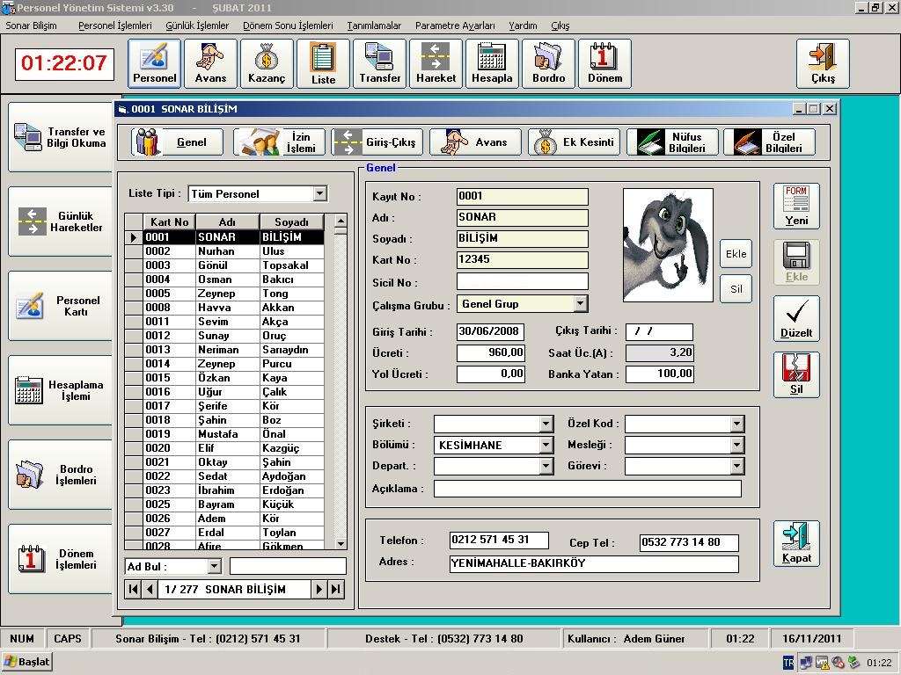
Task: Click the Sicil No input field
Action: point(522,282)
